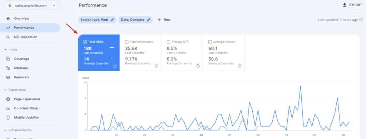The image size is (366, 139).
Task: Click the 60.1 average position value
Action: (213, 48)
